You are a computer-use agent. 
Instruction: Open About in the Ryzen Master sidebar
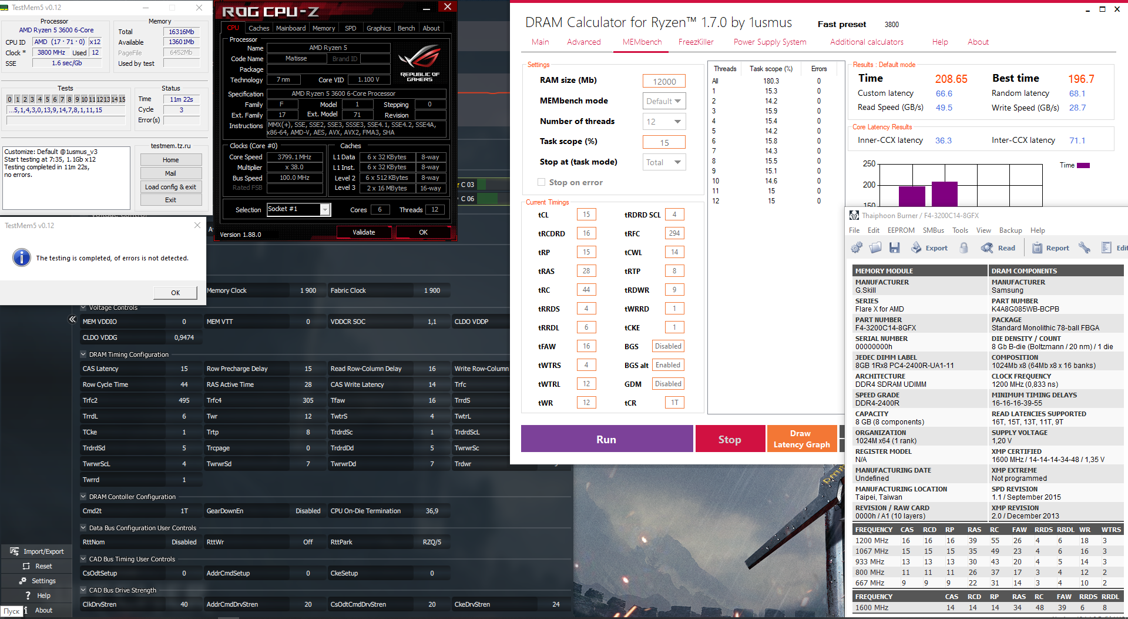pyautogui.click(x=36, y=610)
